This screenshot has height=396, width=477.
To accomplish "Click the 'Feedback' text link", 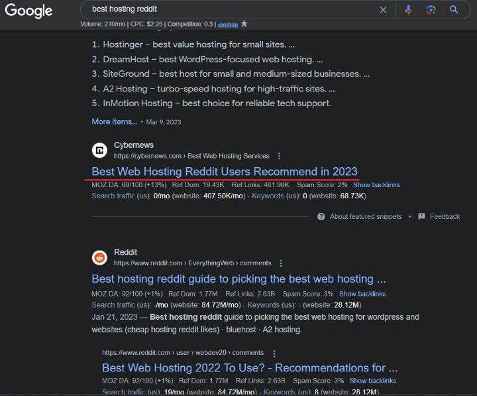I will click(445, 217).
